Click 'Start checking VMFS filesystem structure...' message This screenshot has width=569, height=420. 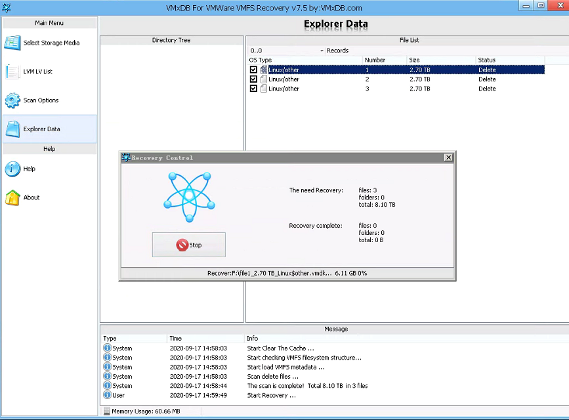[x=304, y=358]
